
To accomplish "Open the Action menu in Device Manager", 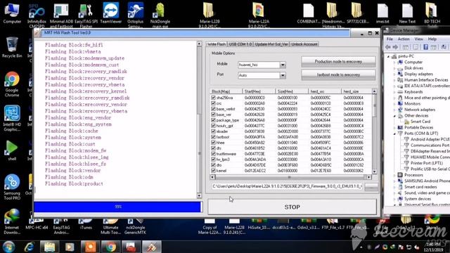I will [x=404, y=39].
